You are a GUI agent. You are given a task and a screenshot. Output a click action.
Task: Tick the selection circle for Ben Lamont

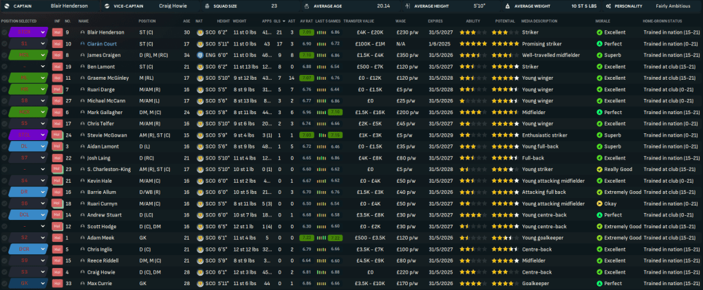click(x=5, y=67)
